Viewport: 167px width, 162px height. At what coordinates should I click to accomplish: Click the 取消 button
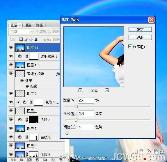pos(140,38)
